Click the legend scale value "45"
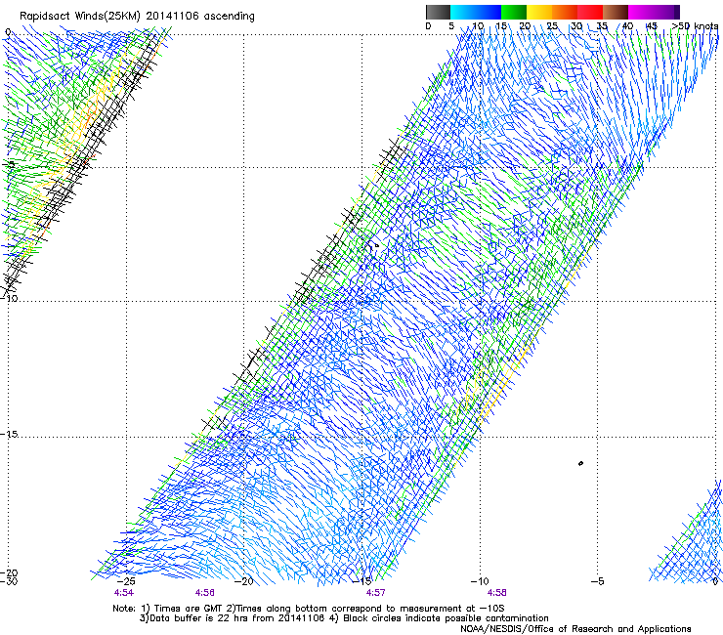The width and height of the screenshot is (723, 635). coord(652,25)
